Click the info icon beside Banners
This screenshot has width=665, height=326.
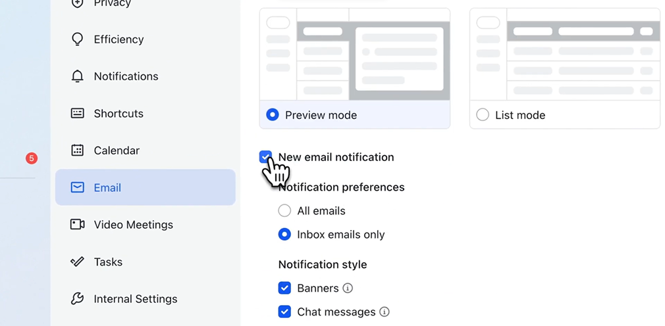[x=348, y=288]
